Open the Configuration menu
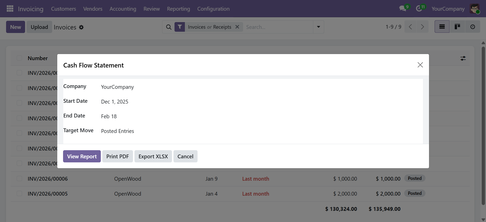 (213, 9)
